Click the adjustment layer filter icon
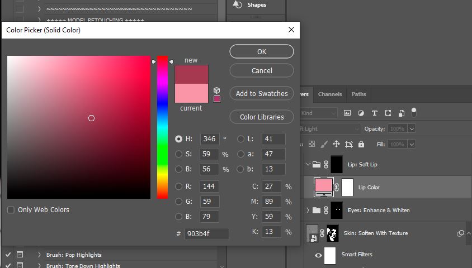Screen dimensions: 472x268 pos(361,113)
